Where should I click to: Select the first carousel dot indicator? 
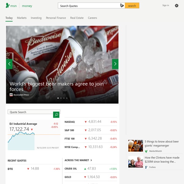pyautogui.click(x=58, y=98)
